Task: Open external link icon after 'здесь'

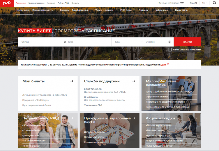Action: point(168,64)
